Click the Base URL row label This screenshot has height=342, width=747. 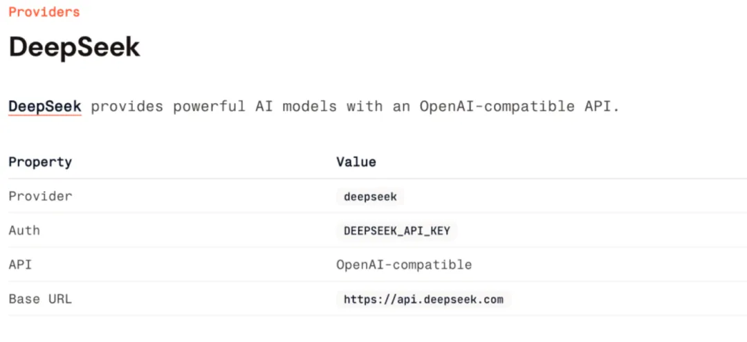pos(41,299)
